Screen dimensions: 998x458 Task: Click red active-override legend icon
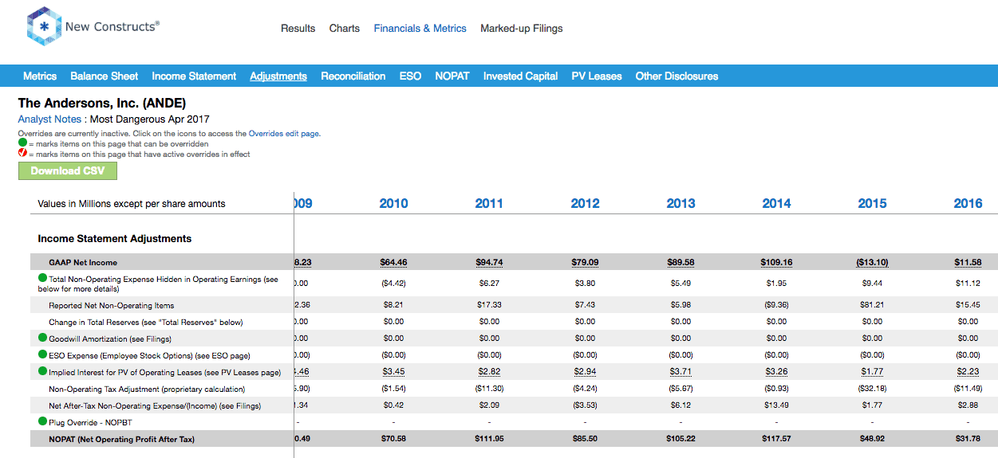tap(23, 154)
